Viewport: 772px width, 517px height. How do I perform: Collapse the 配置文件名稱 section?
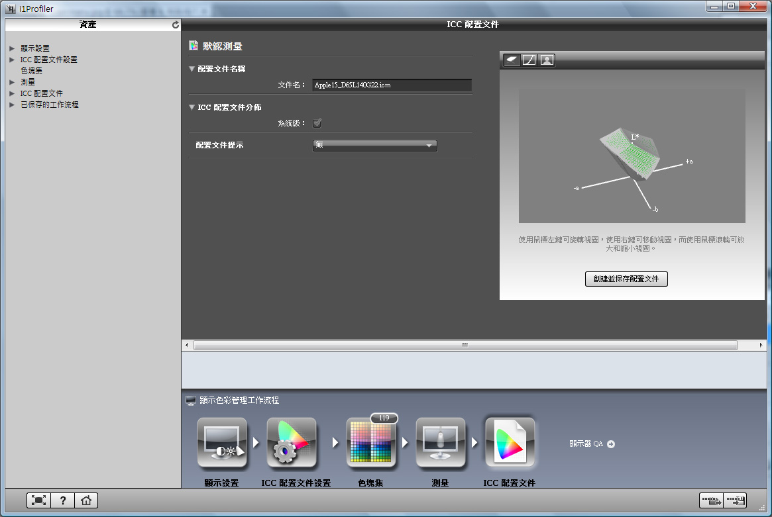point(192,69)
